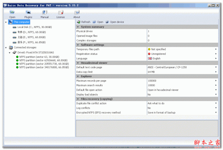This screenshot has height=150, width=223.
Task: Click the small Open folder icon beside Refresh
Action: coord(94,22)
